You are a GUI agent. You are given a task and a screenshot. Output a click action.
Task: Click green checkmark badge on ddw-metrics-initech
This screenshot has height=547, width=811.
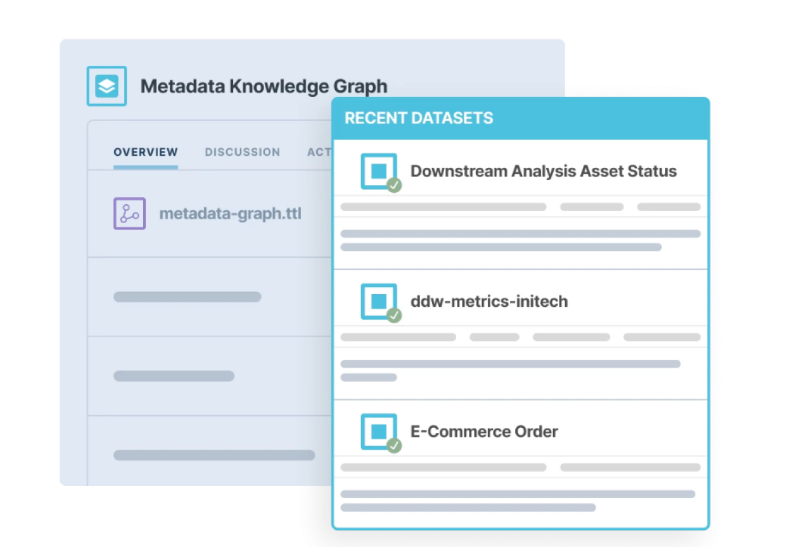click(x=394, y=316)
